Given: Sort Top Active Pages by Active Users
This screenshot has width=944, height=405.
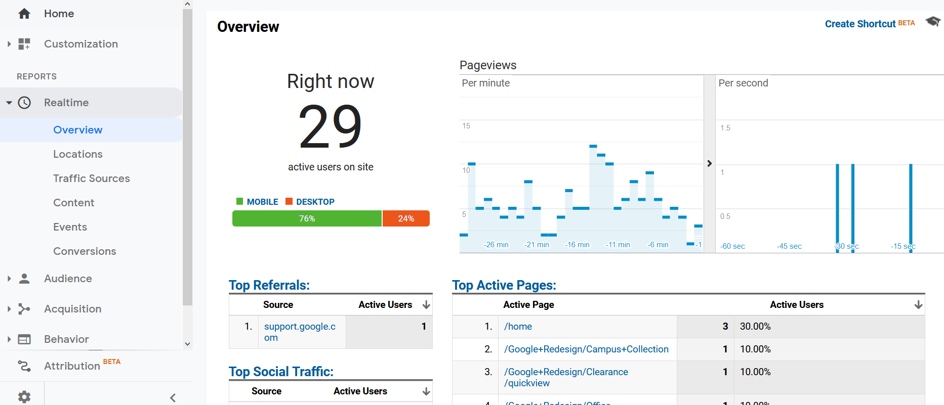Looking at the screenshot, I should pos(918,305).
